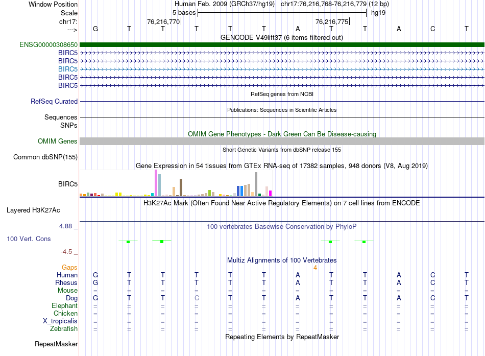Click the BIRC5 GTEx expression bar chart
Image resolution: width=485 pixels, height=356 pixels.
click(x=176, y=183)
